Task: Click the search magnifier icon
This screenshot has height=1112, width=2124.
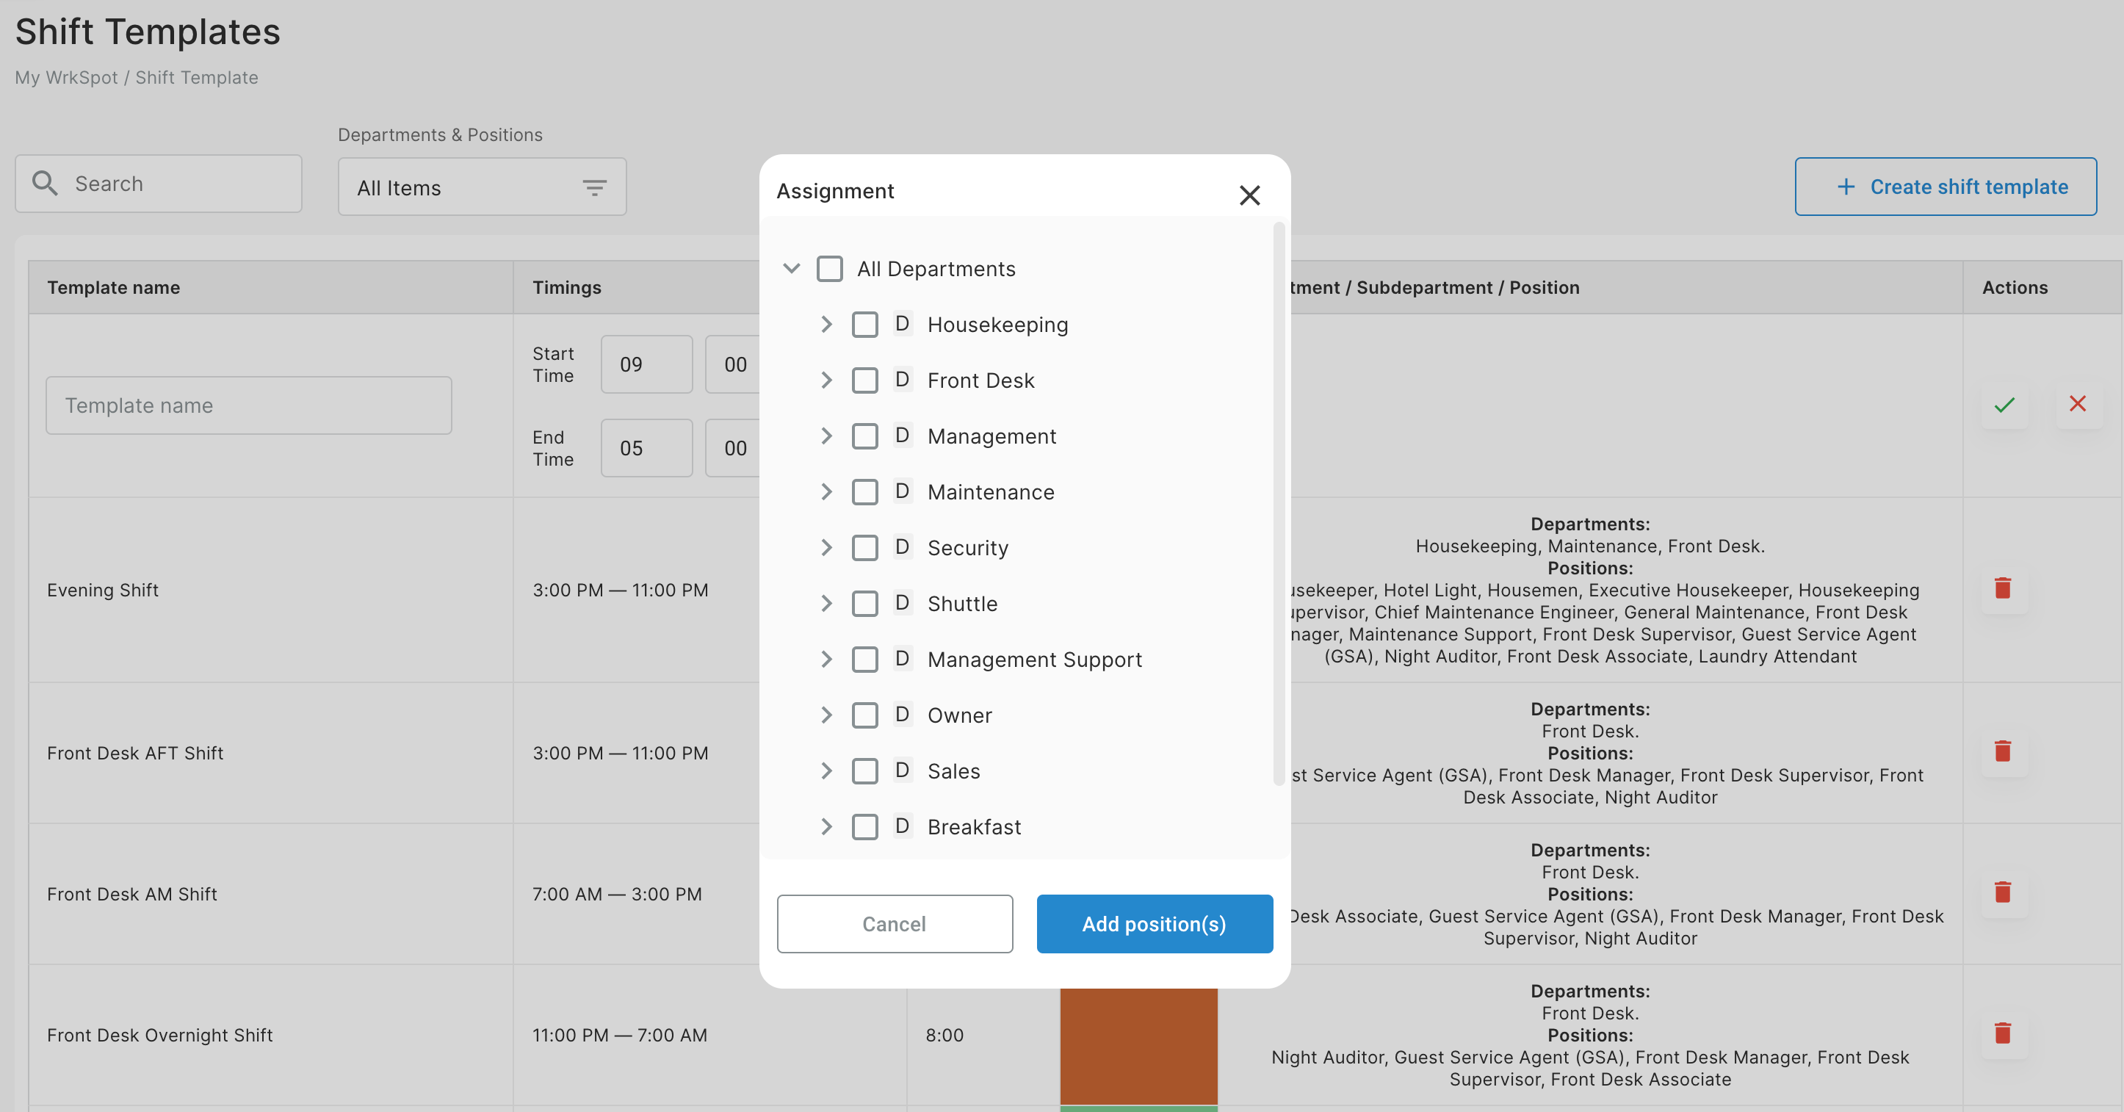Action: pyautogui.click(x=45, y=183)
